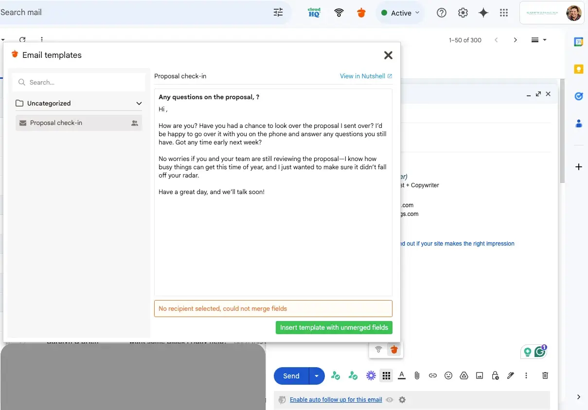Screen dimensions: 588x410
Task: Click Insert template with unmerged fields
Action: coord(334,327)
